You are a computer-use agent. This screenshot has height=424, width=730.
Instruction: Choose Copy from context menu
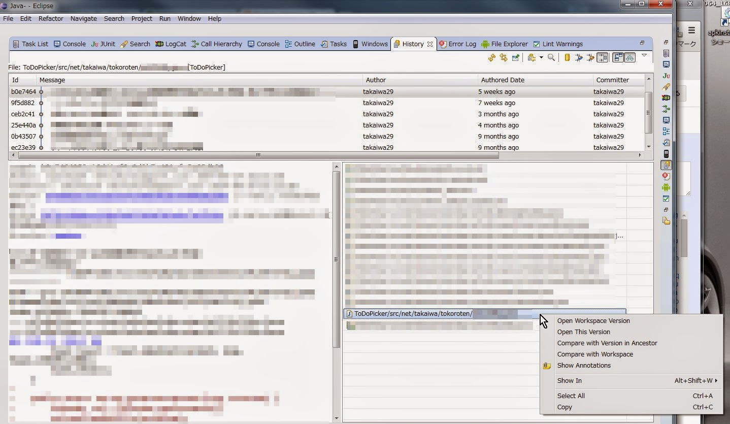(x=631, y=407)
